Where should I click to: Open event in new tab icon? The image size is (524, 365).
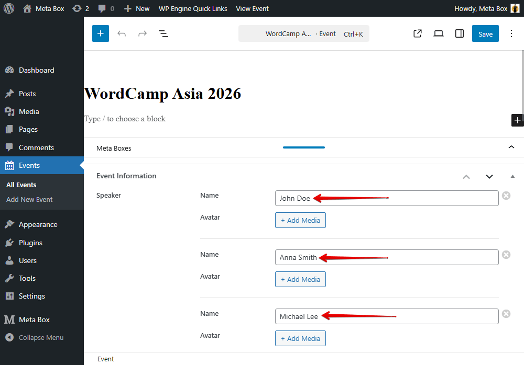[x=418, y=33]
